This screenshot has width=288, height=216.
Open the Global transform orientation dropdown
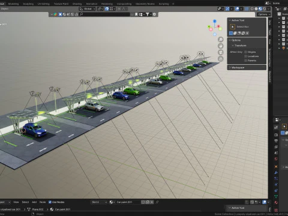88,9
